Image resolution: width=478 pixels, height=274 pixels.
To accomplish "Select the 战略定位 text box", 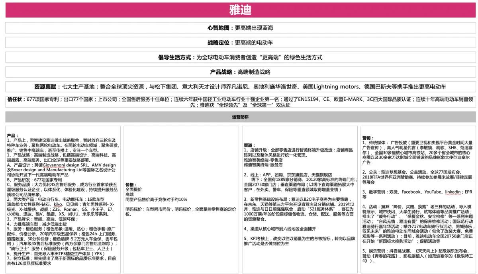I will (240, 43).
